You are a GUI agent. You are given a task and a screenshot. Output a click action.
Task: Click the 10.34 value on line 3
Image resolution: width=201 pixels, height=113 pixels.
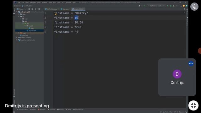[x=79, y=22]
